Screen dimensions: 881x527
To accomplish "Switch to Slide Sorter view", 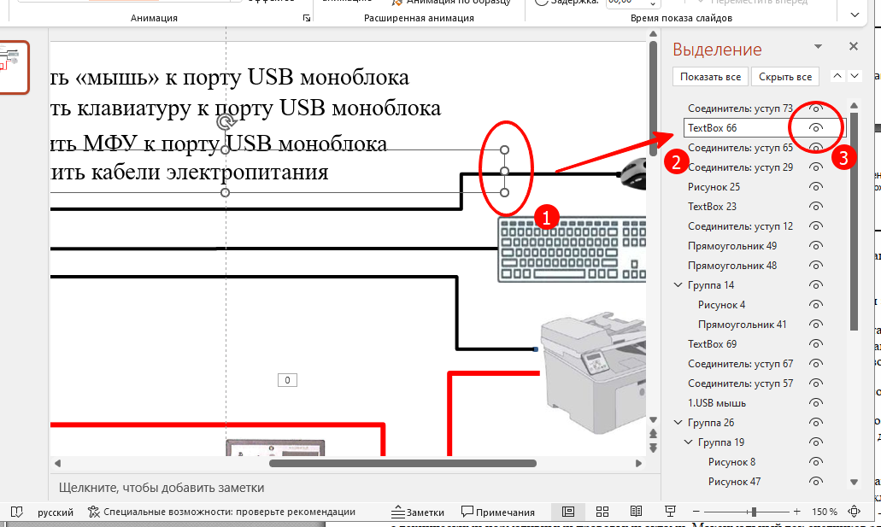I will point(602,512).
